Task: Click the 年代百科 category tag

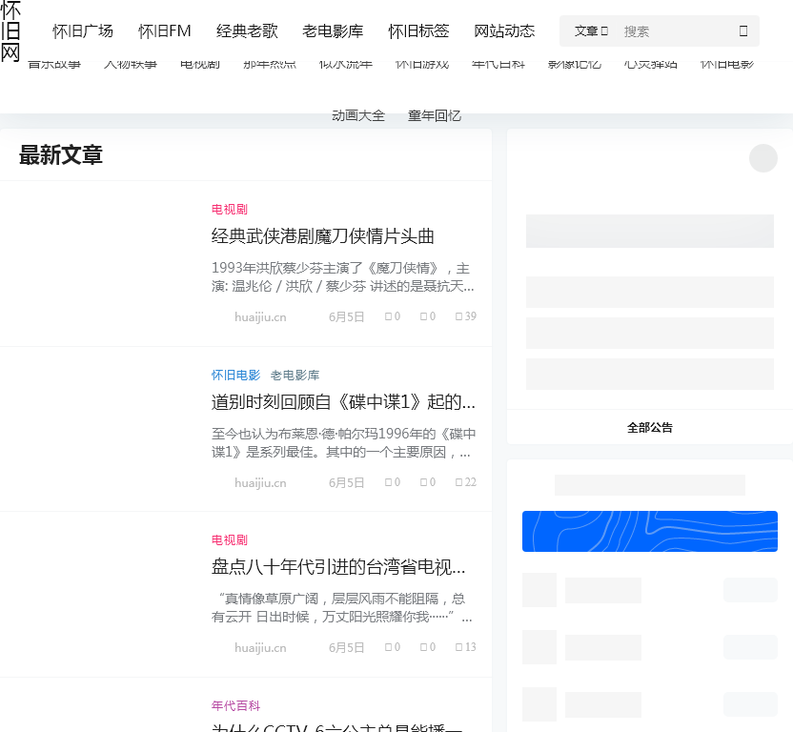Action: 235,705
